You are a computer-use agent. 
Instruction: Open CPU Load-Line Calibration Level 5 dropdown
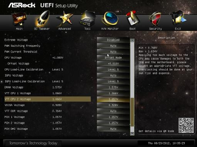(x=113, y=69)
